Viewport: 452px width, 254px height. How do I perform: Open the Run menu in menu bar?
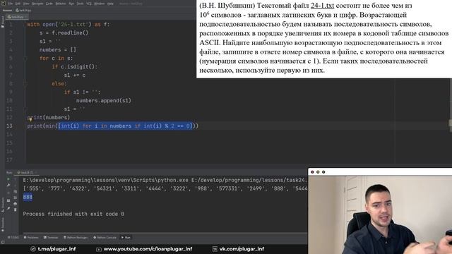pyautogui.click(x=71, y=4)
